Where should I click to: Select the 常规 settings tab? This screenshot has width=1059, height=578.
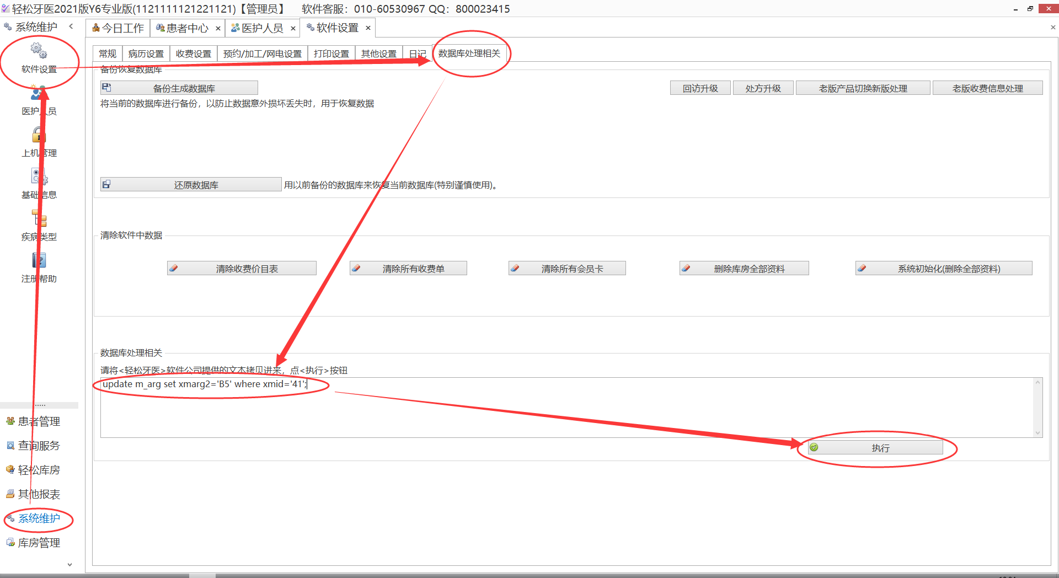(x=108, y=53)
